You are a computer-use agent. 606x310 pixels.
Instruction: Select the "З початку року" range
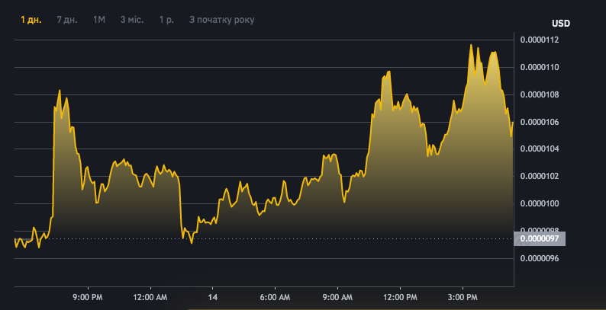tap(221, 19)
